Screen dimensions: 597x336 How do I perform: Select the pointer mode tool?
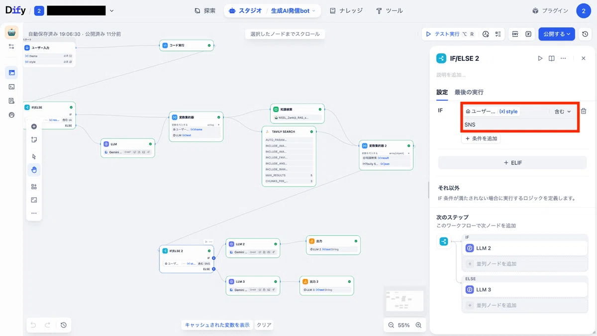pyautogui.click(x=34, y=156)
